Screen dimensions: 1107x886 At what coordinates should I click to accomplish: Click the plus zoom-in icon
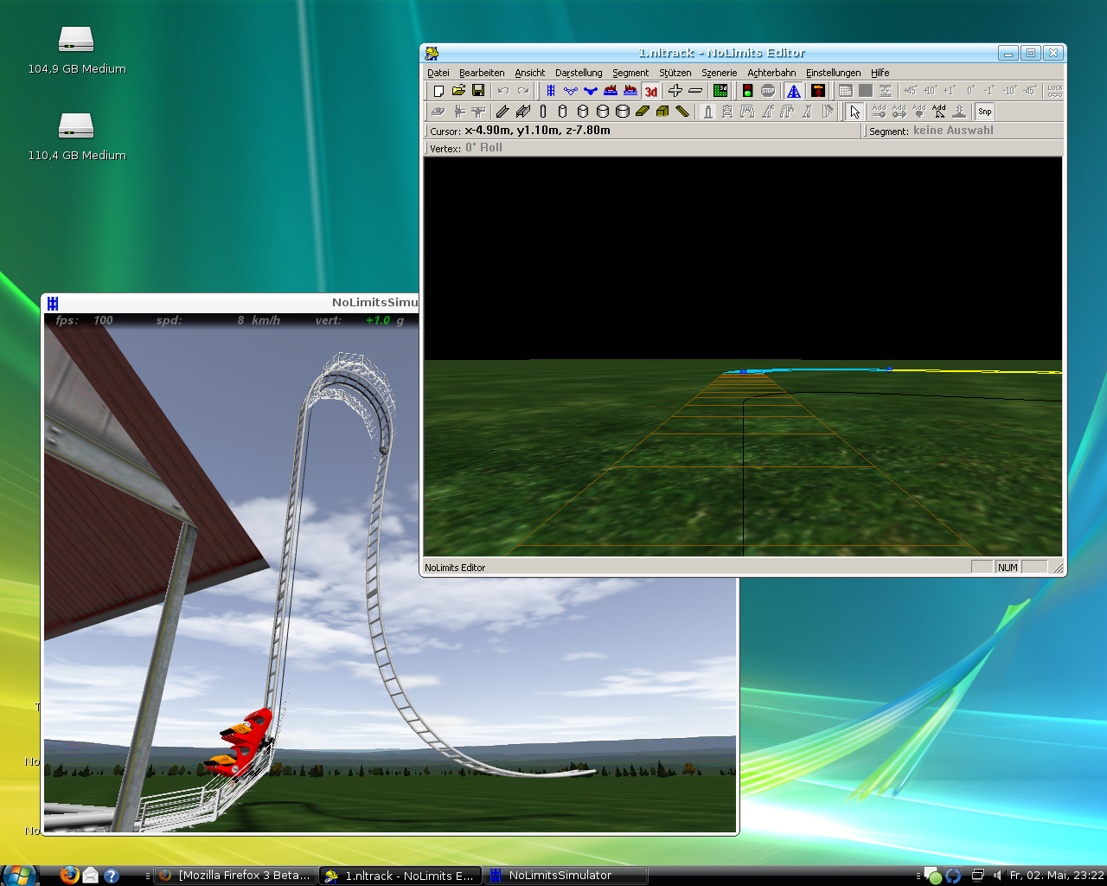tap(675, 91)
